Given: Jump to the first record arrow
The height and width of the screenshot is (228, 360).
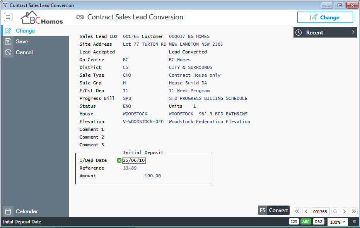Looking at the screenshot, I should pos(297,211).
